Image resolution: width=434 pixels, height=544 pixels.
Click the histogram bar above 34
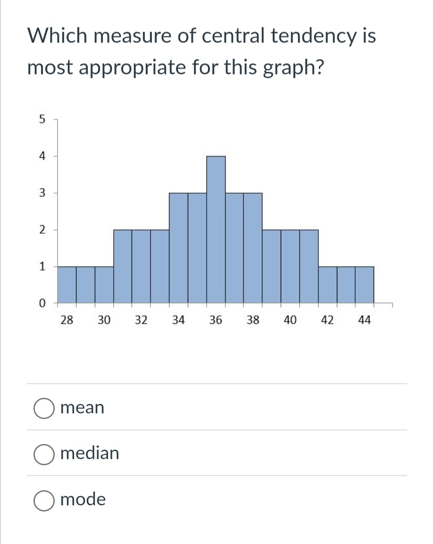(178, 245)
